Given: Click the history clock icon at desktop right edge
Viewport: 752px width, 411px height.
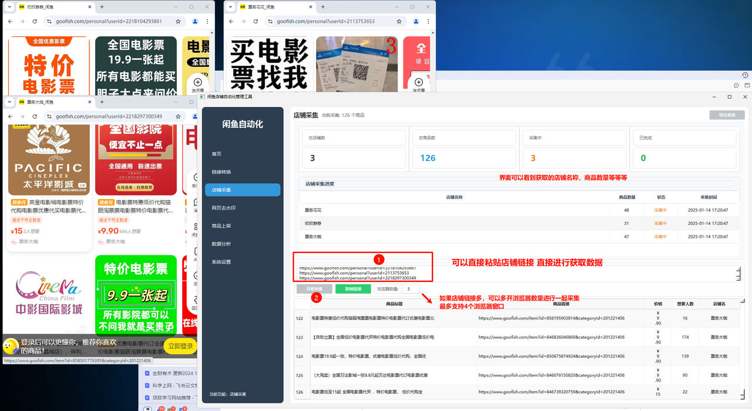Looking at the screenshot, I should pyautogui.click(x=745, y=75).
